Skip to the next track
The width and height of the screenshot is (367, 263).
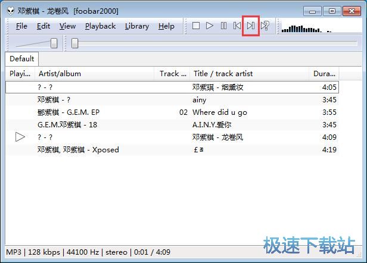pyautogui.click(x=251, y=26)
